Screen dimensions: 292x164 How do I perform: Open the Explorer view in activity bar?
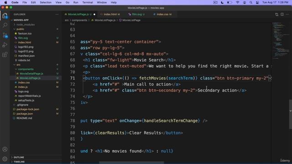pyautogui.click(x=5, y=15)
